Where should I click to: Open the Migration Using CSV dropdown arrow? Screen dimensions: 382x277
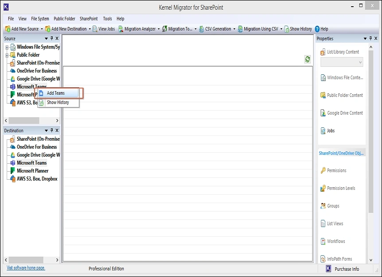(x=281, y=29)
